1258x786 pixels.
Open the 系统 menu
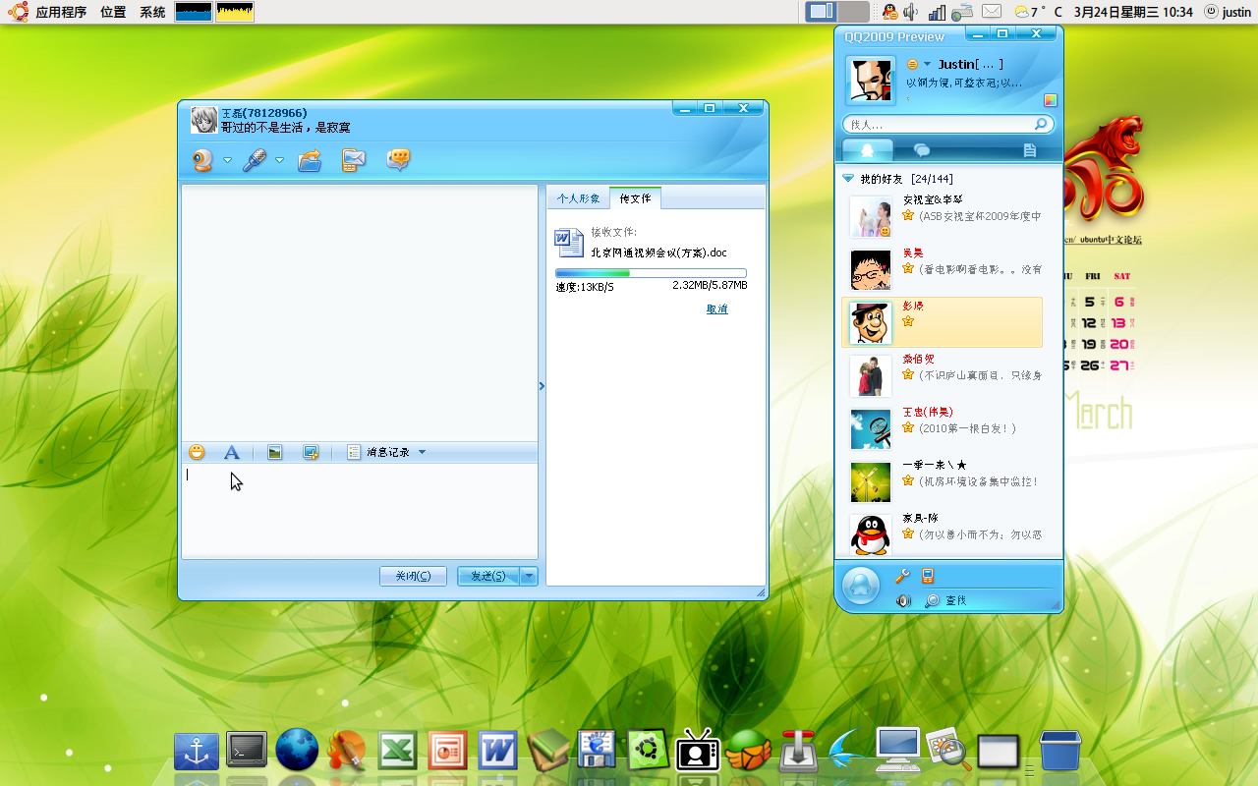152,12
